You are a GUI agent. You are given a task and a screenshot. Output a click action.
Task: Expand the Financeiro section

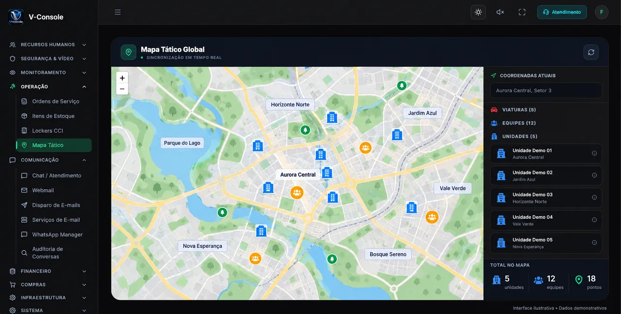tap(49, 271)
